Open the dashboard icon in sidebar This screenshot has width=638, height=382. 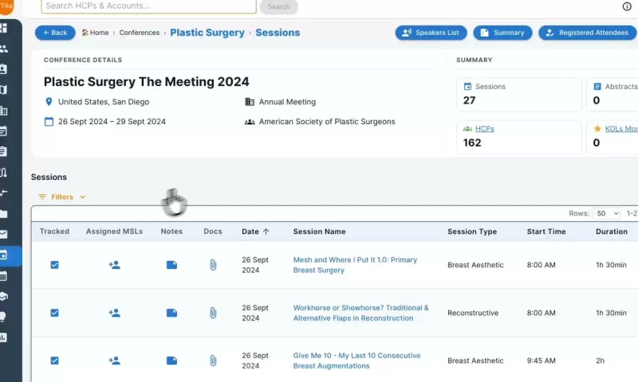point(4,28)
